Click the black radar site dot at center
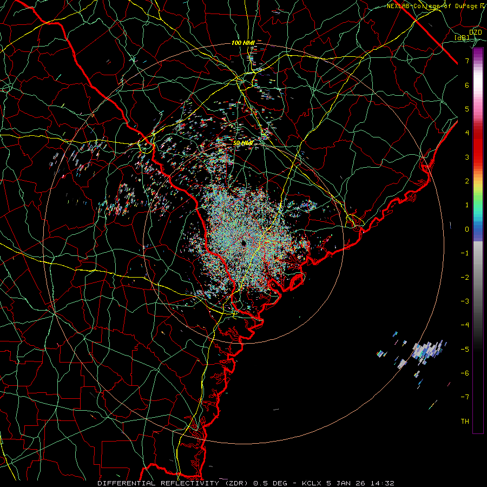Image resolution: width=487 pixels, height=487 pixels. [x=243, y=243]
